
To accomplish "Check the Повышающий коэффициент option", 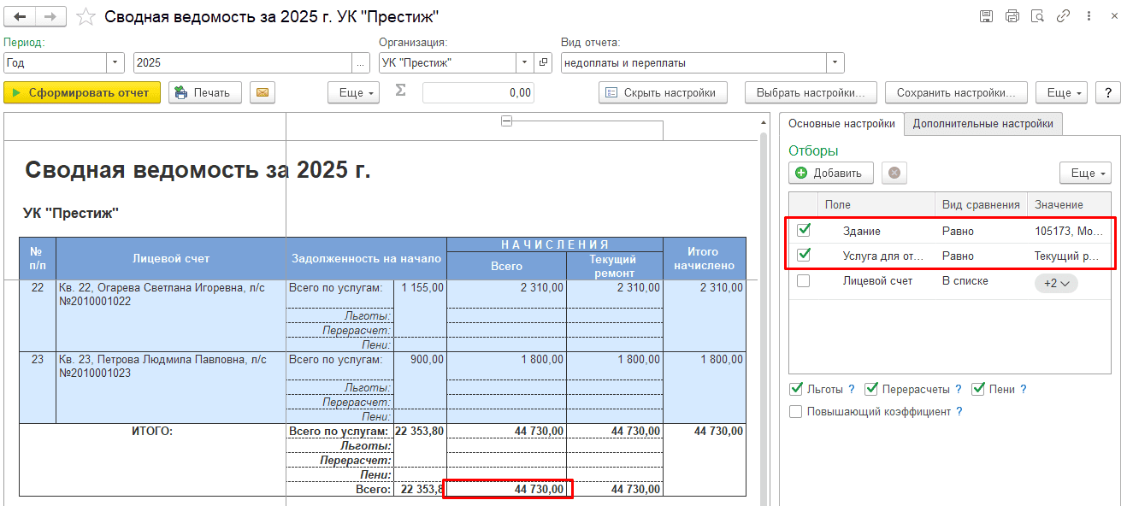I will coord(796,412).
